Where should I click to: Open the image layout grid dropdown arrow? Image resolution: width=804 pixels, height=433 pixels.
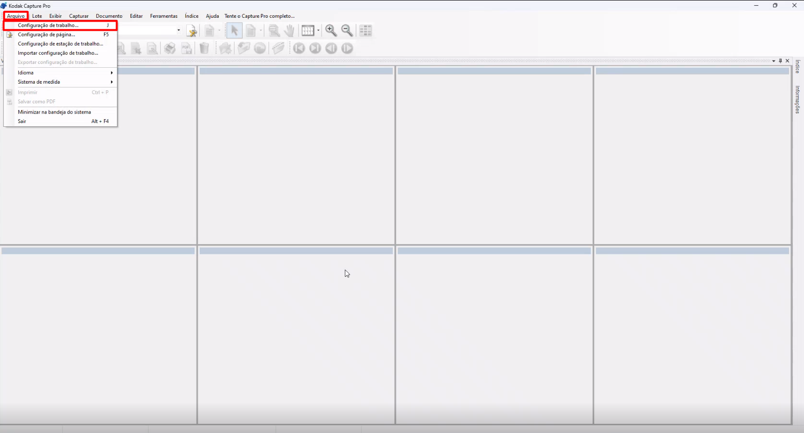click(x=318, y=31)
